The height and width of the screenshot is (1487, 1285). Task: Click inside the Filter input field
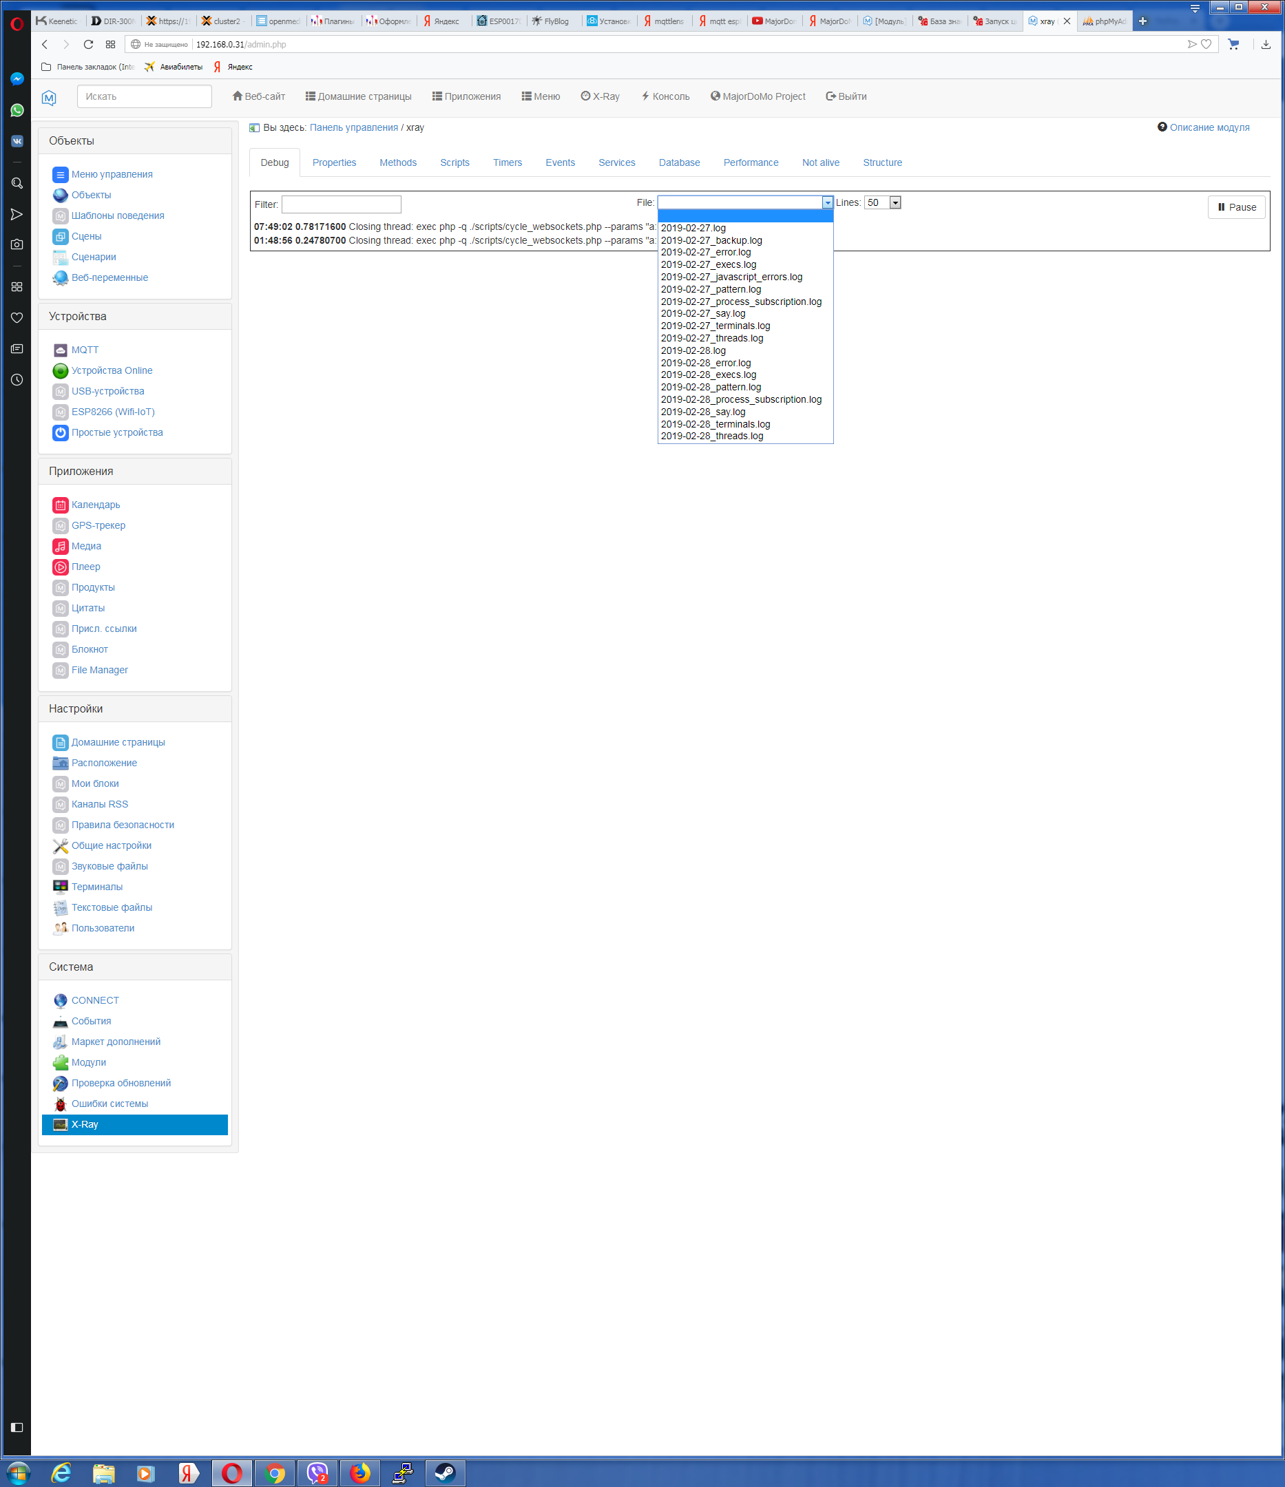(341, 204)
